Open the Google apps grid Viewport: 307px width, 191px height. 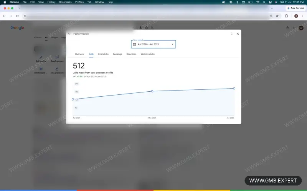click(294, 28)
